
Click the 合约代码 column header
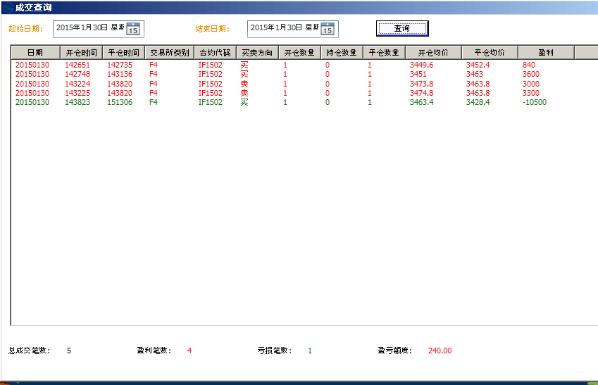point(216,53)
